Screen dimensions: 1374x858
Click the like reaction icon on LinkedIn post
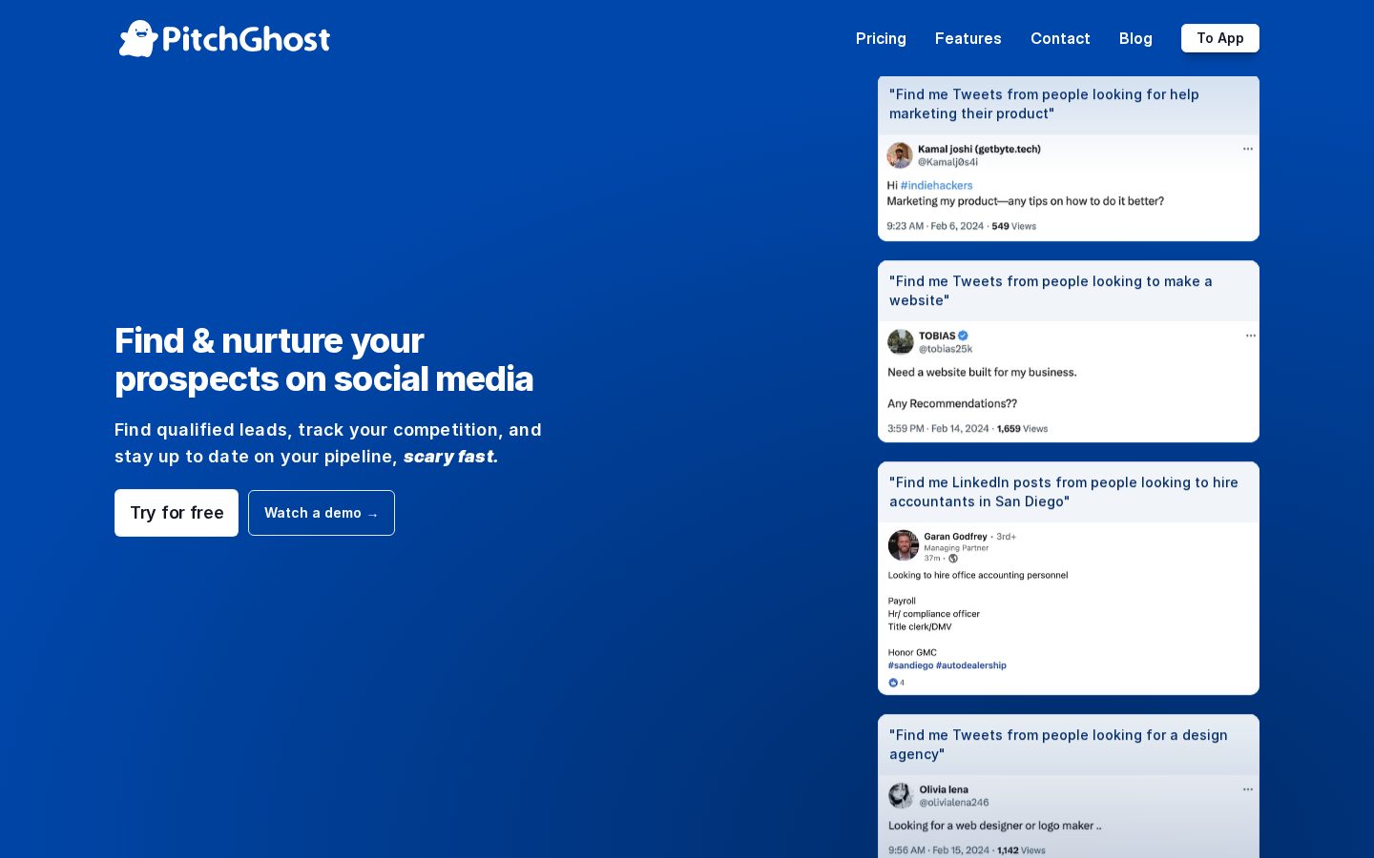(x=893, y=683)
